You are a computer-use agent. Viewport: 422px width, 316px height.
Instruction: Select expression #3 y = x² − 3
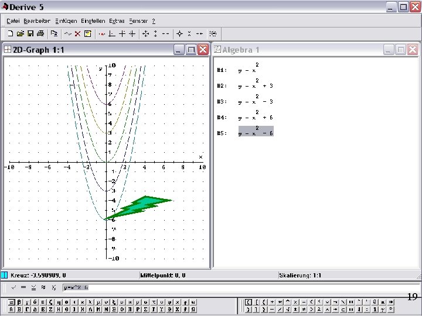pyautogui.click(x=256, y=99)
